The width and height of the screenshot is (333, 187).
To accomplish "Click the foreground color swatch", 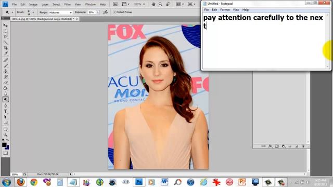I will click(x=4, y=145).
